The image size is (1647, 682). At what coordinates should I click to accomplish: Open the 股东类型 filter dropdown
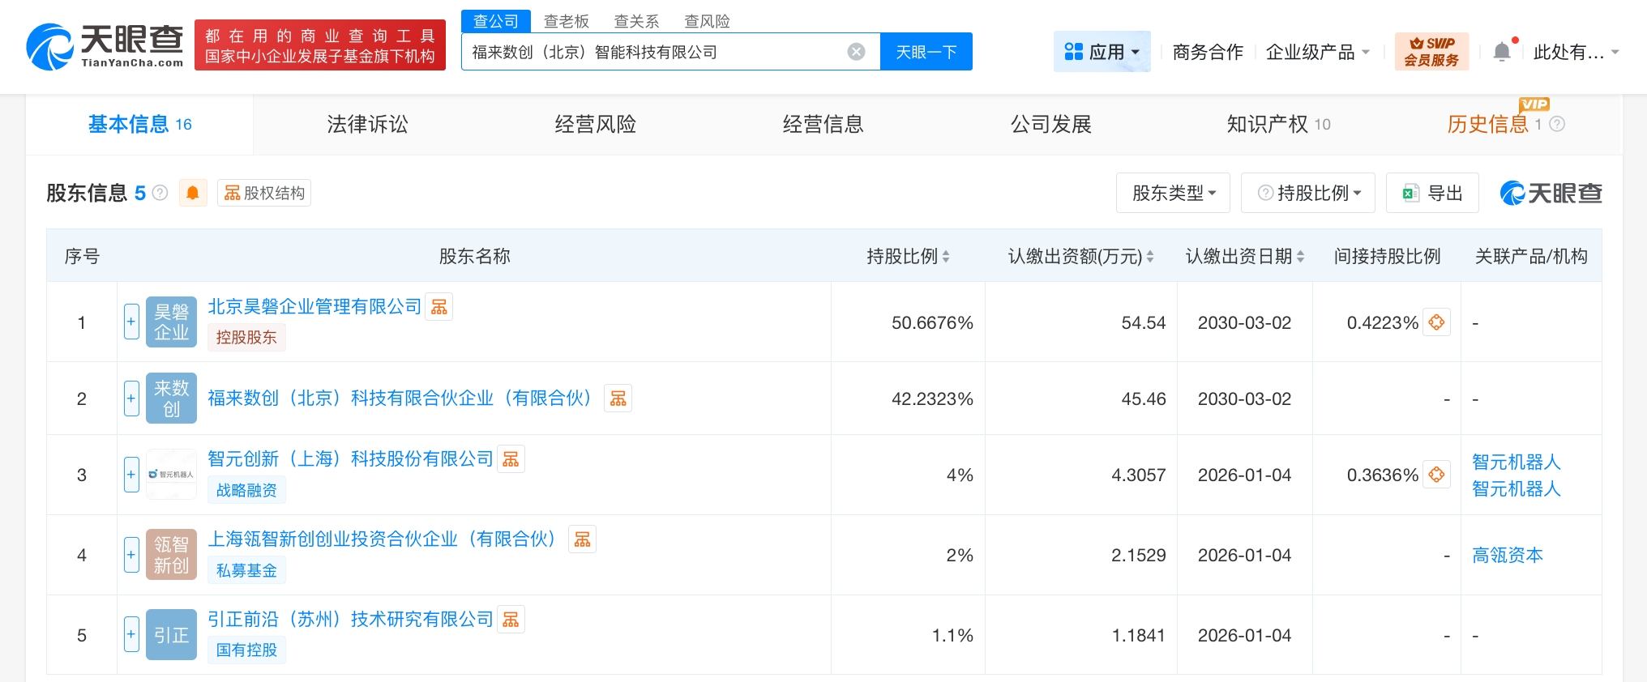point(1173,193)
